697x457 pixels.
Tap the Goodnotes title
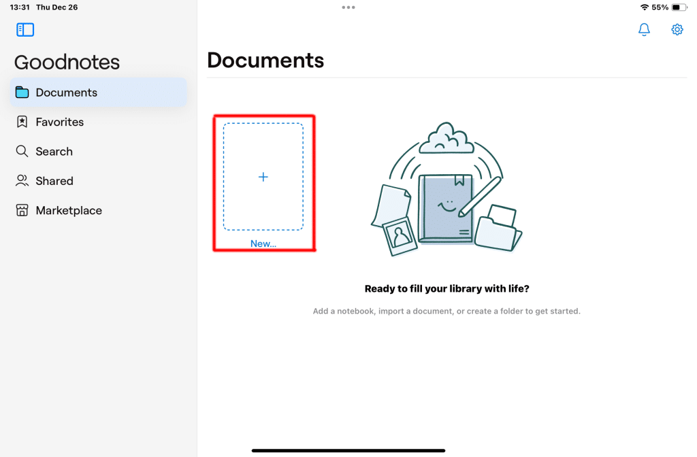(67, 62)
